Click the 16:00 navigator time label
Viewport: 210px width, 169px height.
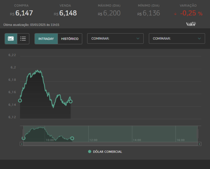pos(180,140)
